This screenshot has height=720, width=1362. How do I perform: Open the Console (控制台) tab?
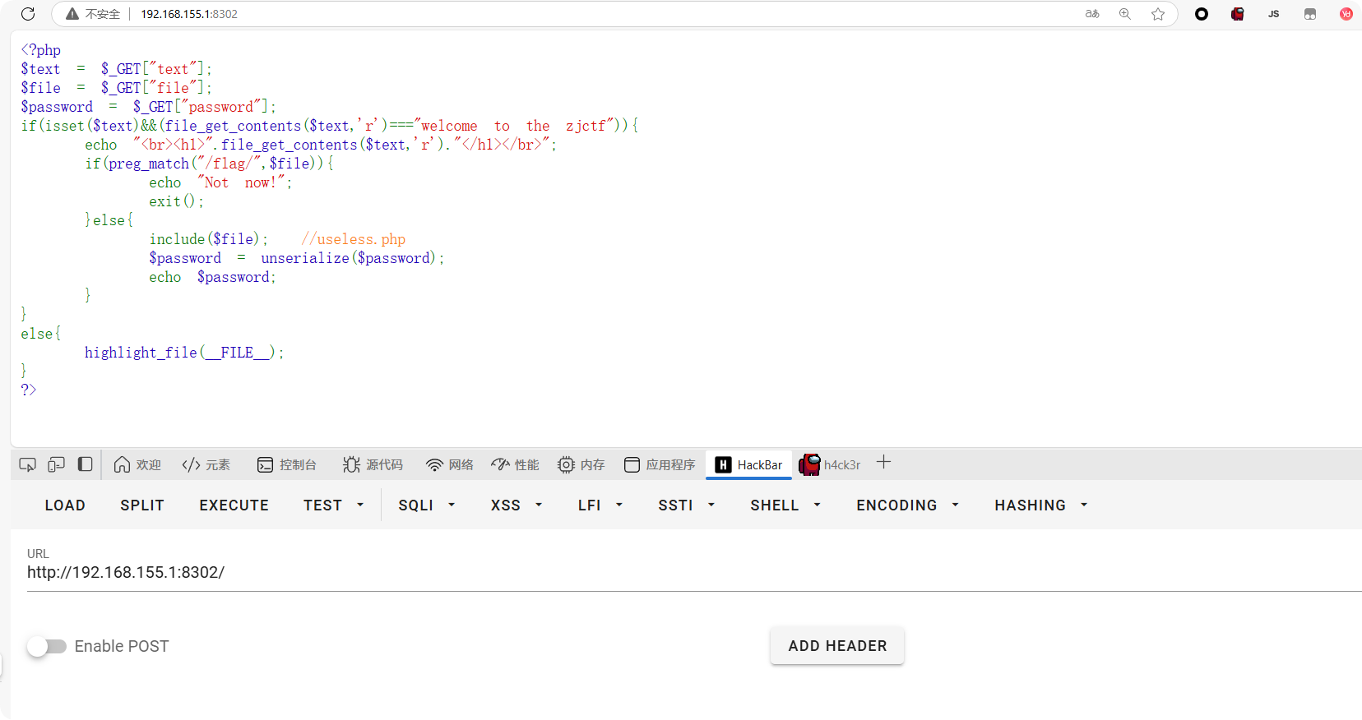click(287, 465)
